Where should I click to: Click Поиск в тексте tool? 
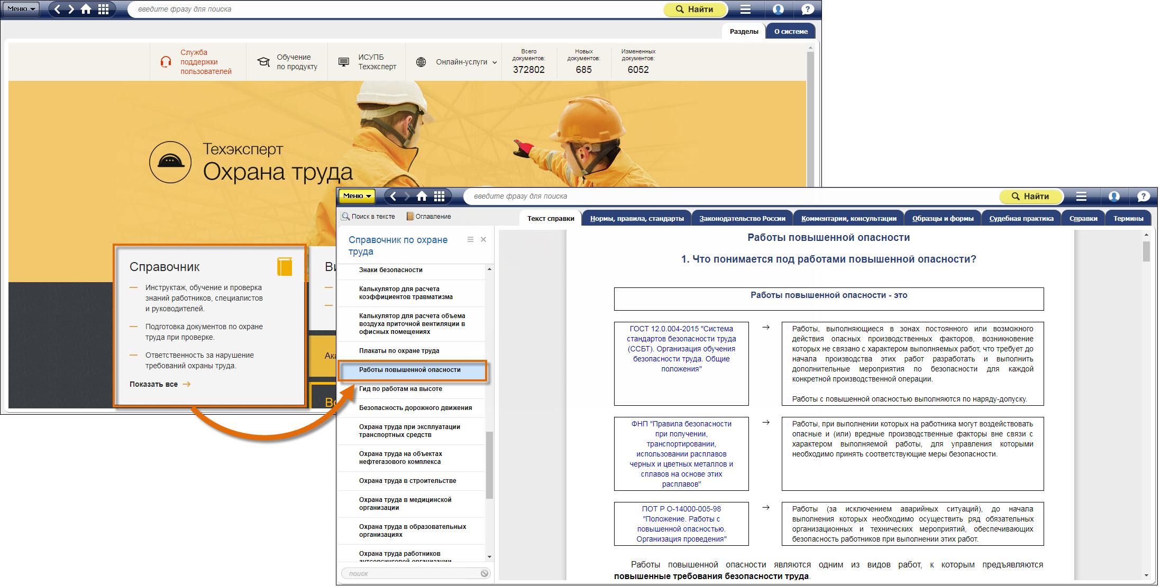click(369, 217)
